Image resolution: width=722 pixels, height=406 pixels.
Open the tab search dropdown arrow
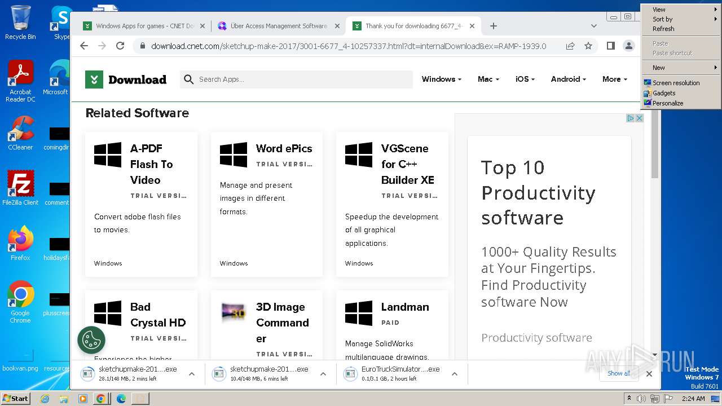coord(594,26)
